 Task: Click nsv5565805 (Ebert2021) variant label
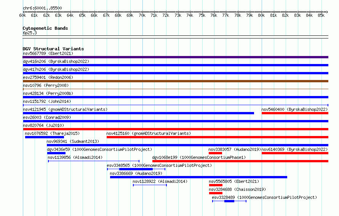coord(234,181)
